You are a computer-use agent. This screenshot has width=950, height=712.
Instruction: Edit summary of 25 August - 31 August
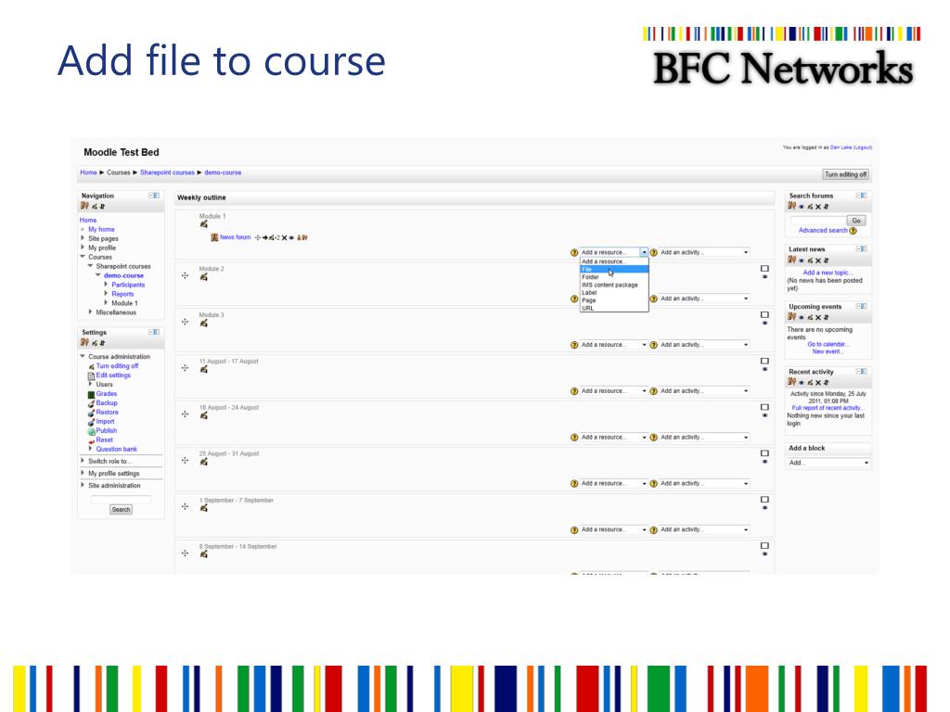pos(203,462)
